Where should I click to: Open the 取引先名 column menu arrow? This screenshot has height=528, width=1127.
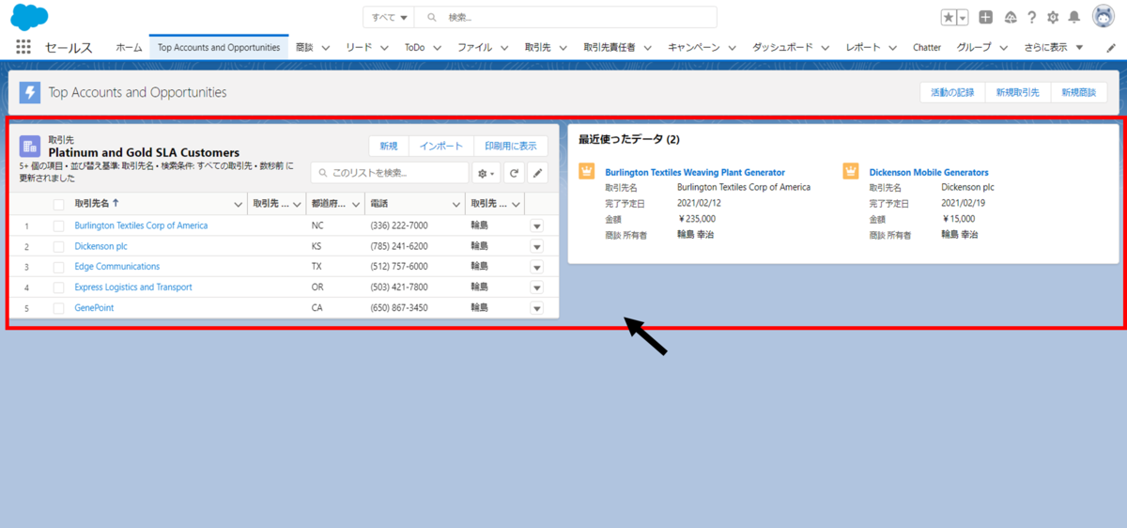tap(238, 204)
